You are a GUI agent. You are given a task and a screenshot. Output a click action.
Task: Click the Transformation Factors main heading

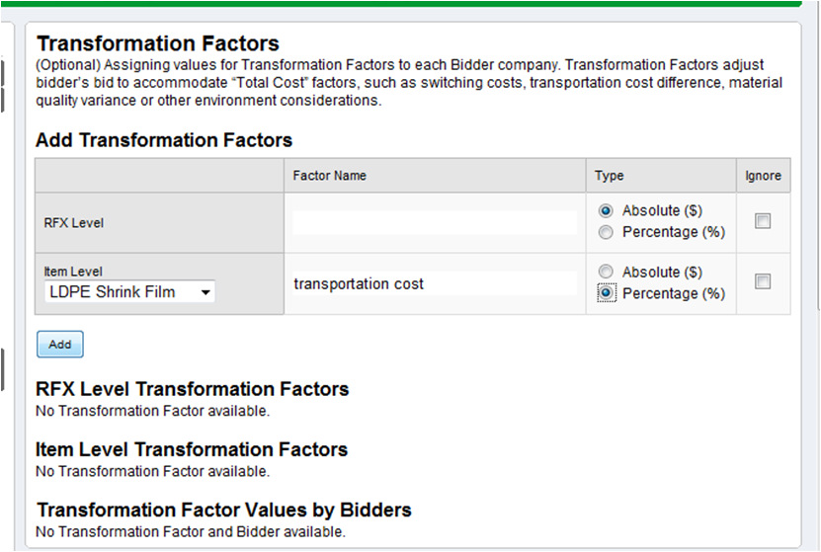click(x=157, y=43)
